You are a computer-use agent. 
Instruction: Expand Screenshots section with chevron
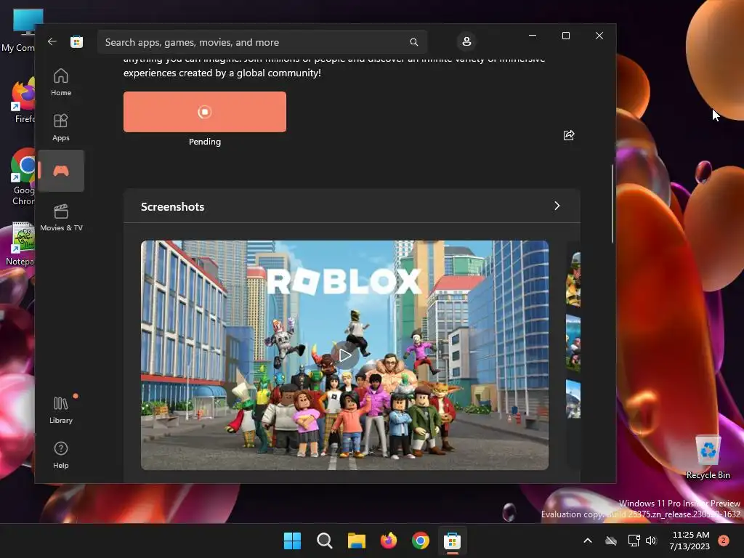pos(557,206)
